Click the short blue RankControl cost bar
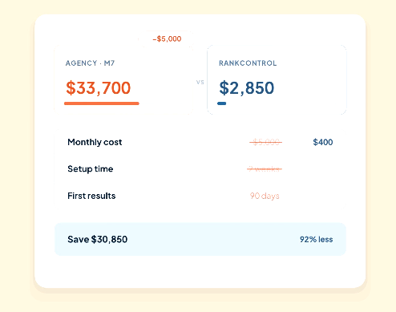Image resolution: width=396 pixels, height=312 pixels. tap(222, 103)
